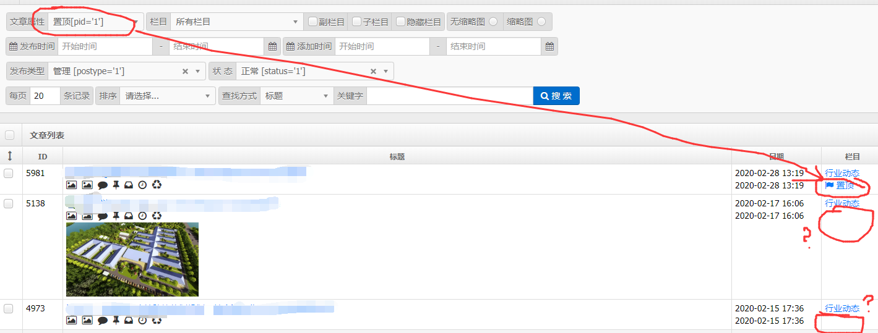Click the inbox tray icon for article 4973
The image size is (878, 333).
(x=129, y=321)
